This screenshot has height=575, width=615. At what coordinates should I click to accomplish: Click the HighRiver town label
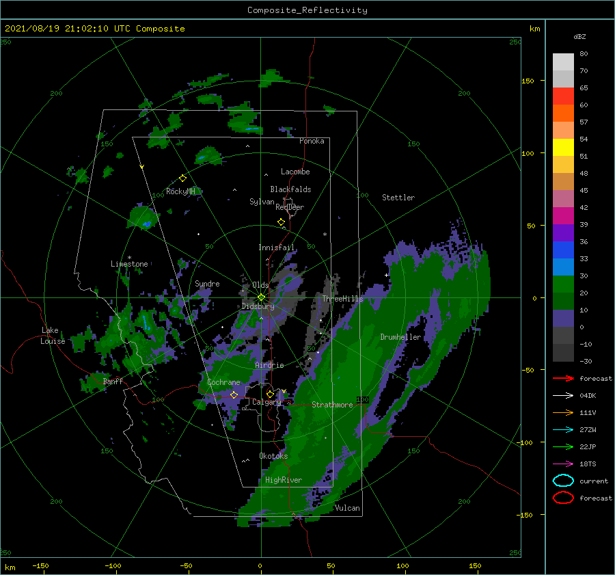pyautogui.click(x=284, y=480)
